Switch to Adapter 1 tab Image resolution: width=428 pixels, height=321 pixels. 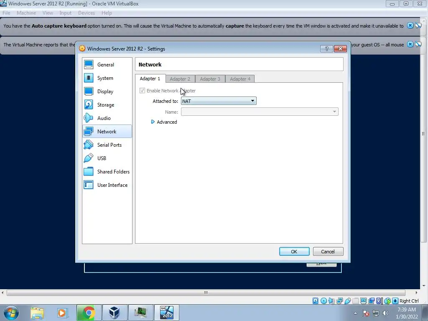[150, 79]
